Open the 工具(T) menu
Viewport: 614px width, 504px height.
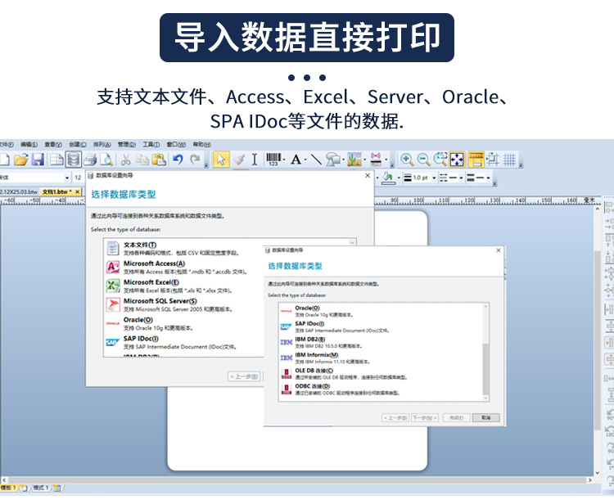tap(151, 144)
